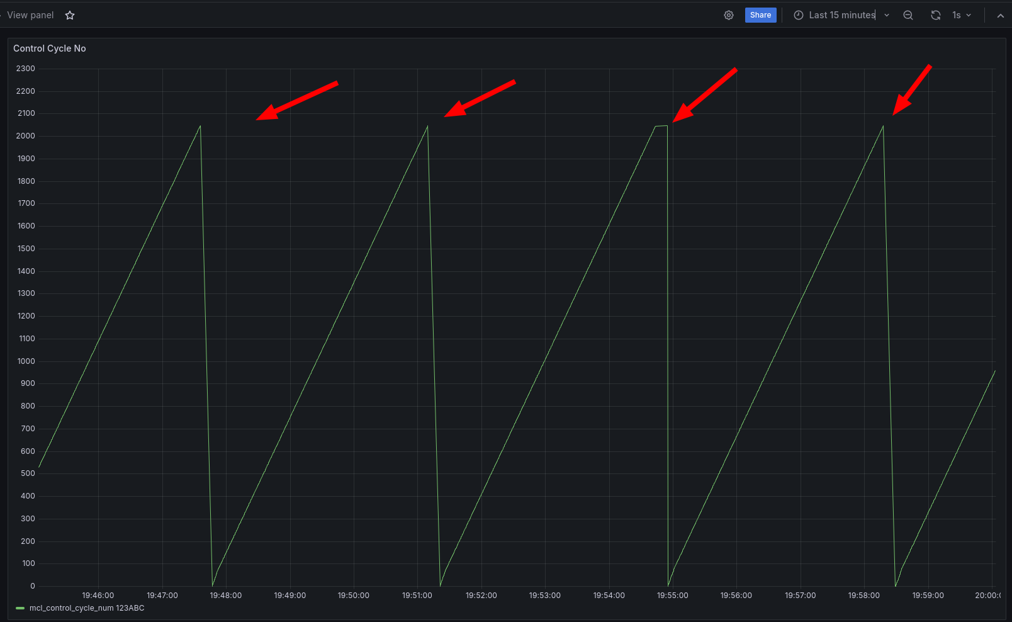
Task: Click the 19:51:00 x-axis label
Action: 417,596
